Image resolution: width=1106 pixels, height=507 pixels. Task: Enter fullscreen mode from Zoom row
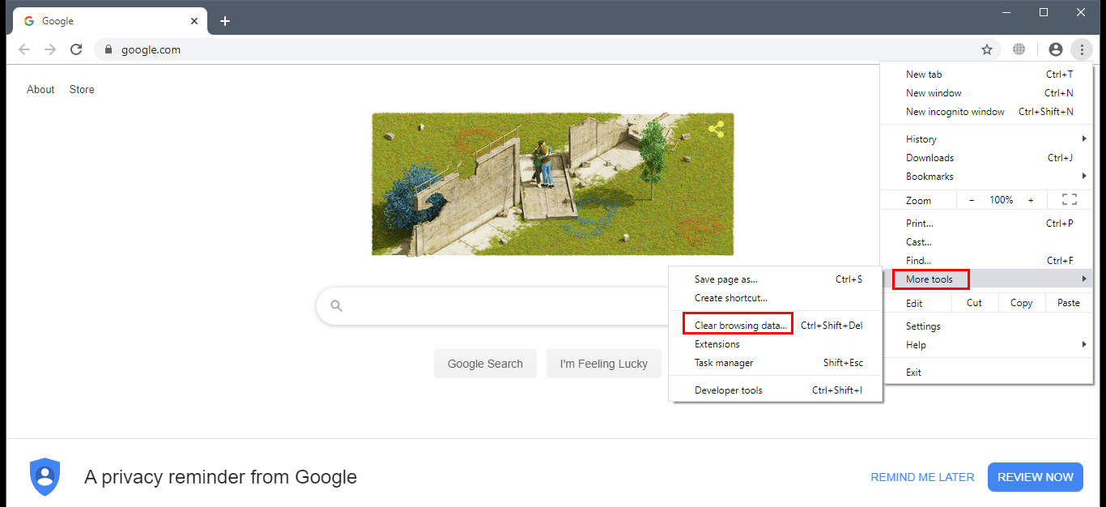(1069, 199)
